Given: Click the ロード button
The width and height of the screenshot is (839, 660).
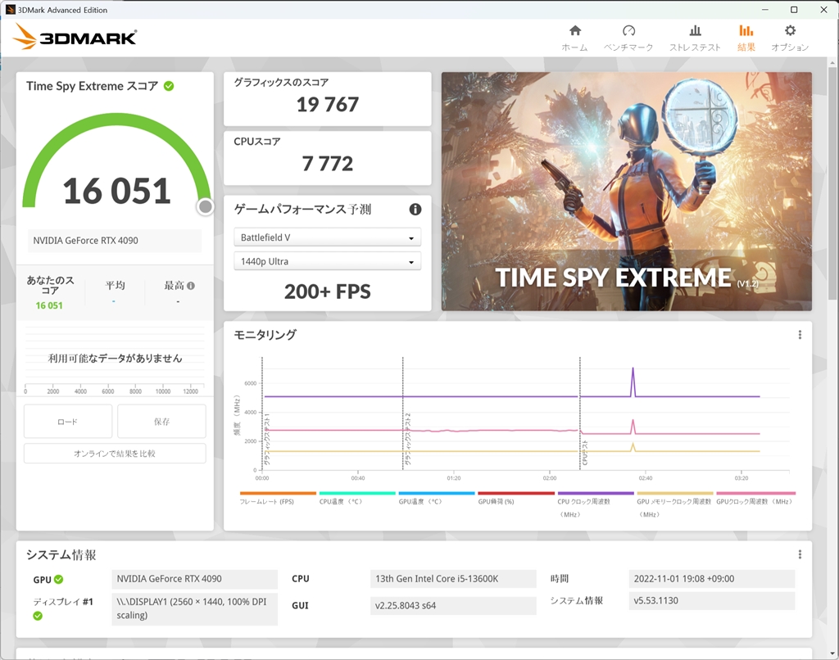Looking at the screenshot, I should (68, 422).
